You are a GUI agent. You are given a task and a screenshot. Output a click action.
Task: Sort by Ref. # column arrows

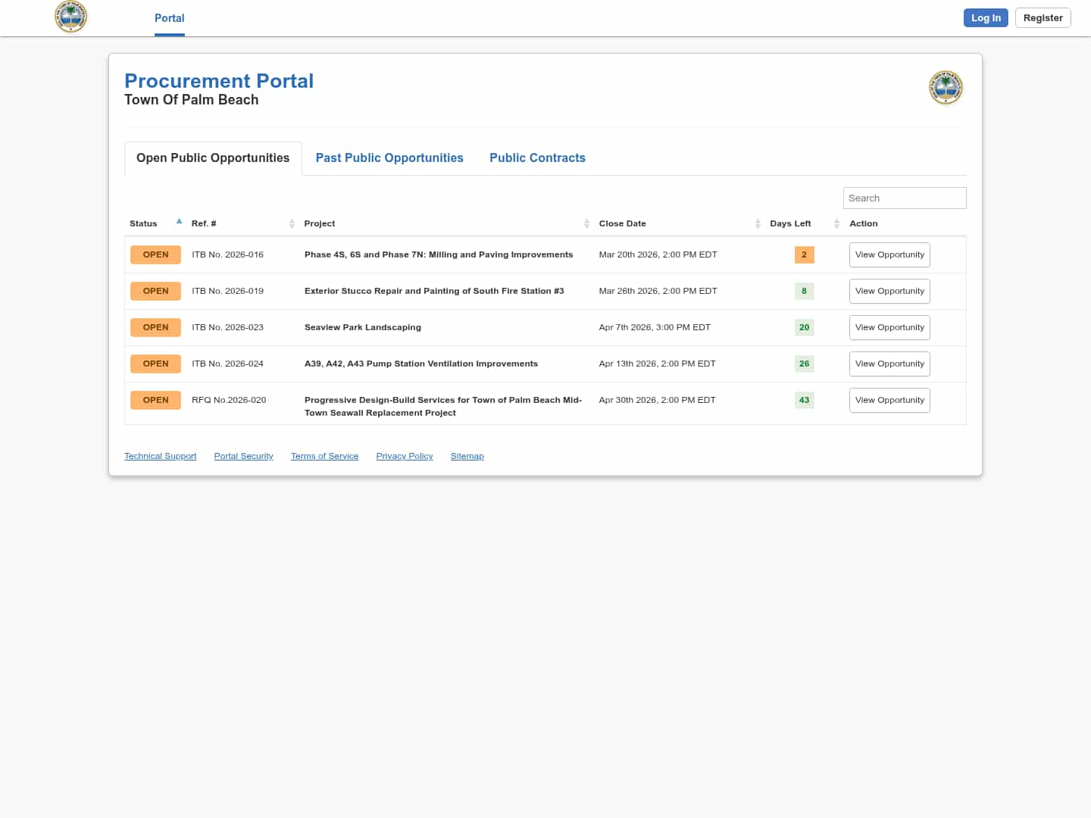pyautogui.click(x=292, y=223)
